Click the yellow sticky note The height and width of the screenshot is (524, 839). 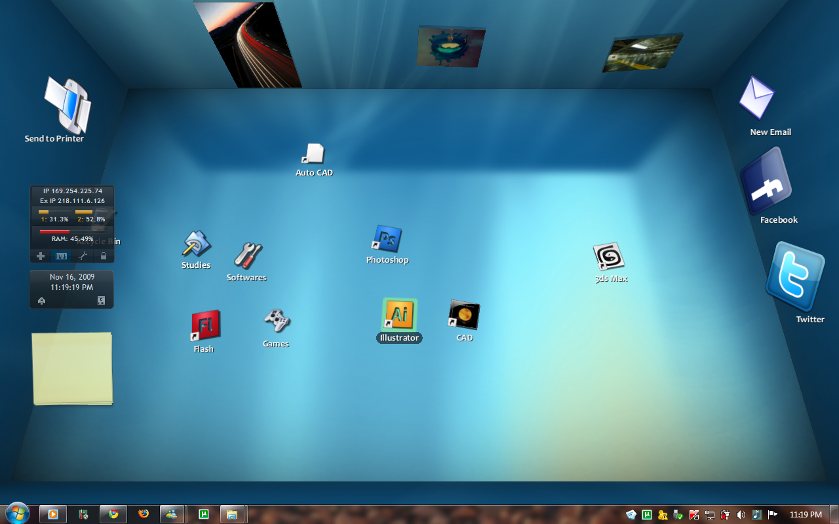point(72,369)
